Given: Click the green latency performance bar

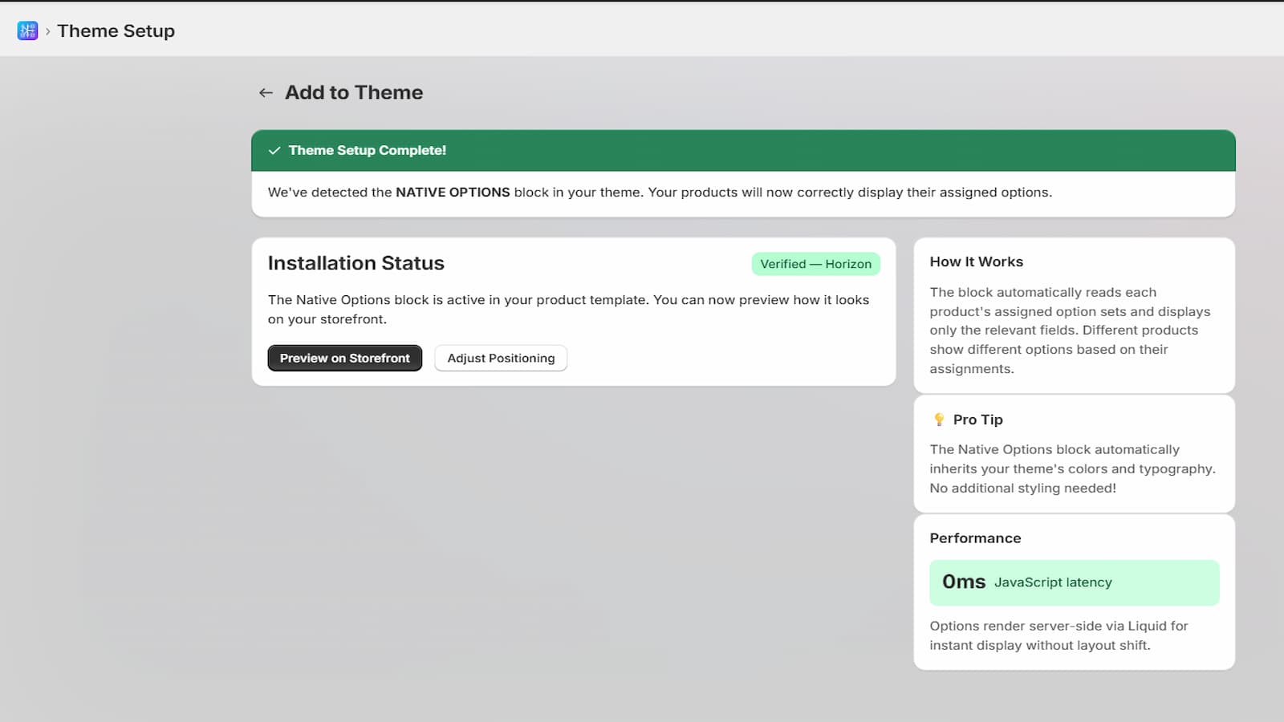Looking at the screenshot, I should [1074, 582].
